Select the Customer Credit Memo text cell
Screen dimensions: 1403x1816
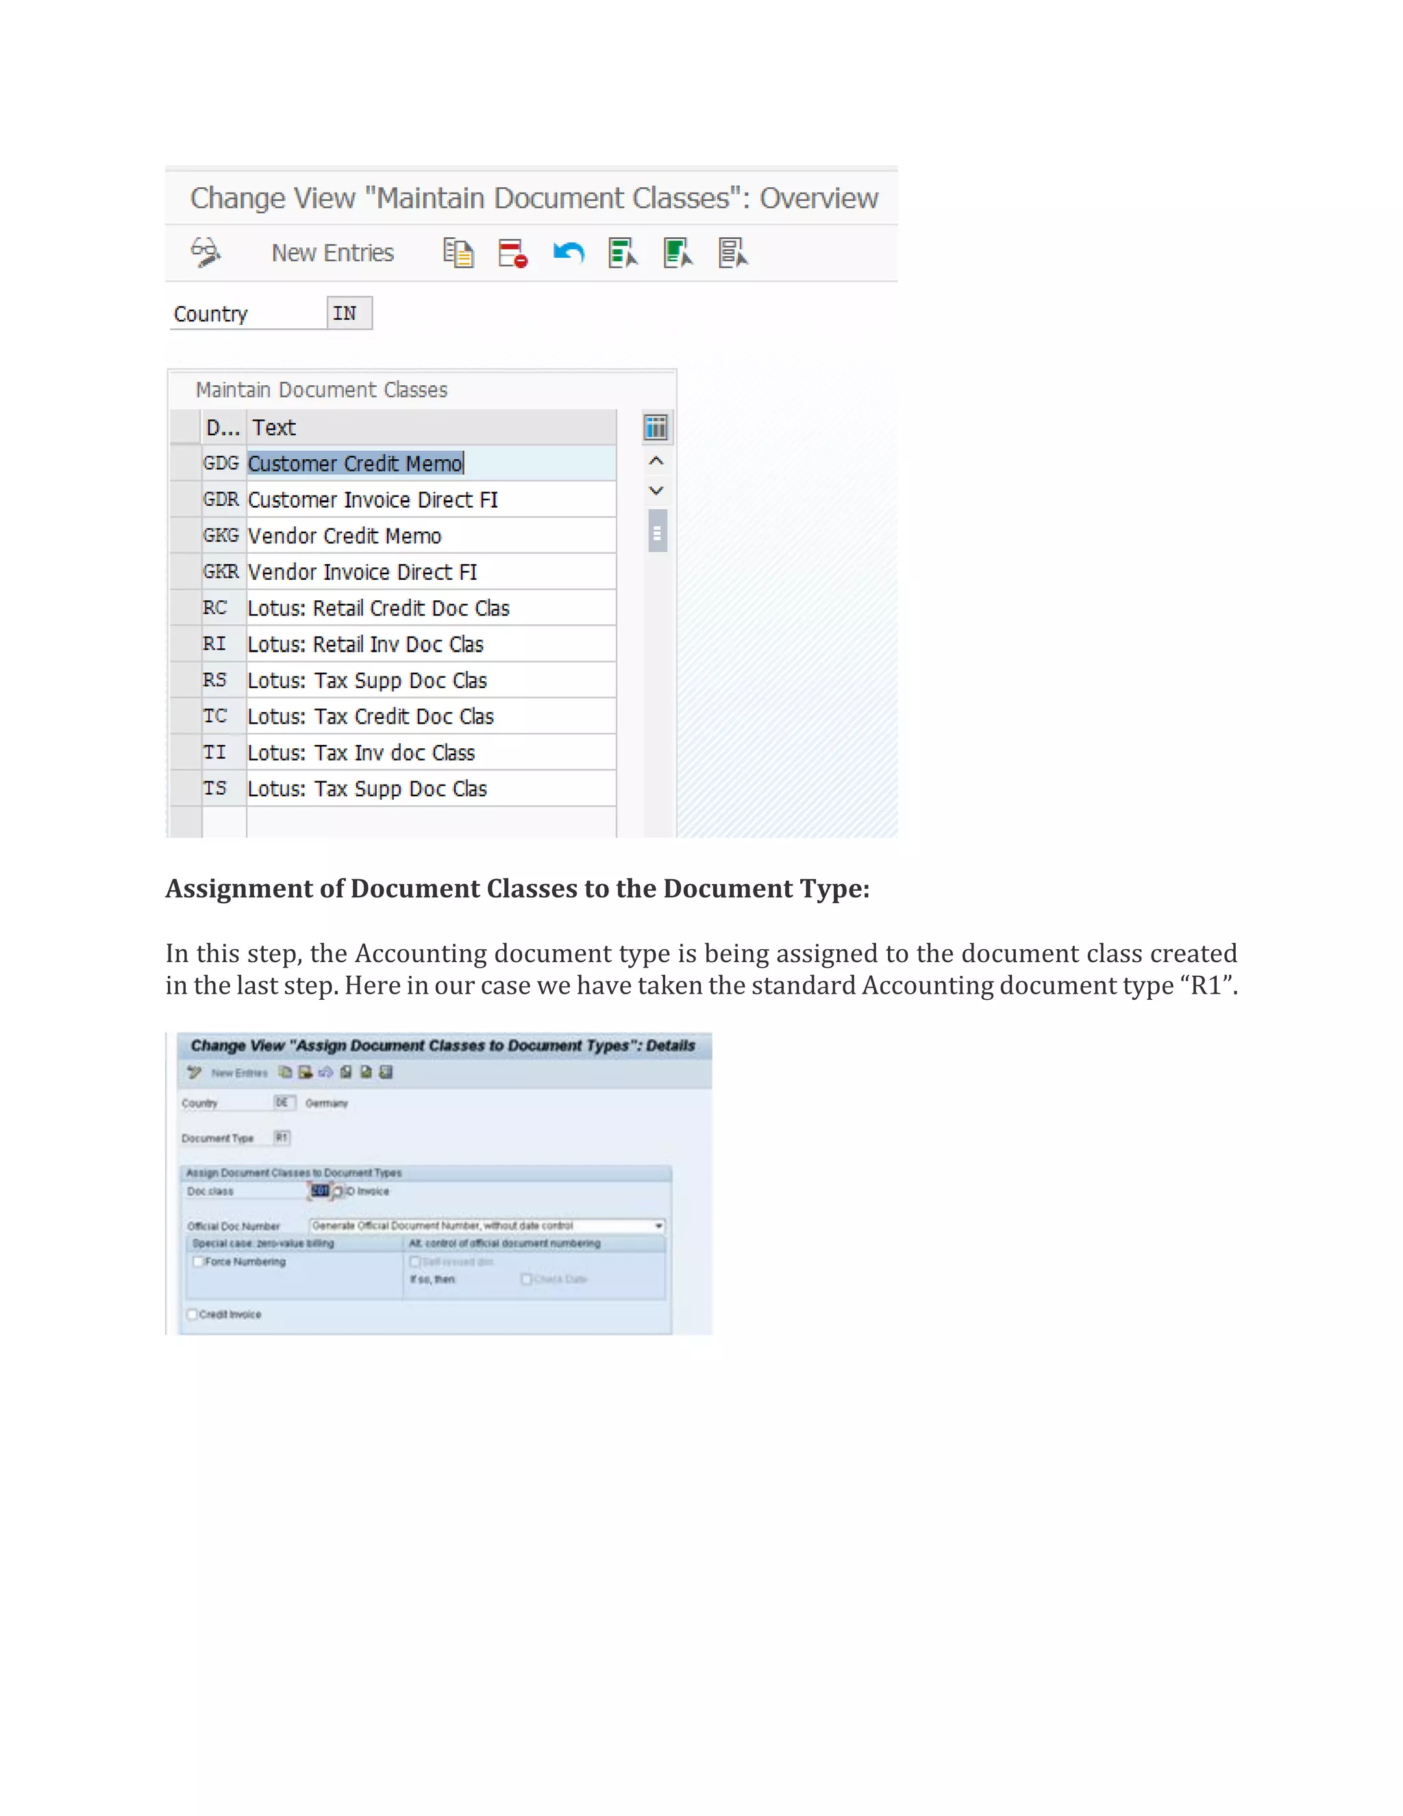pos(432,463)
